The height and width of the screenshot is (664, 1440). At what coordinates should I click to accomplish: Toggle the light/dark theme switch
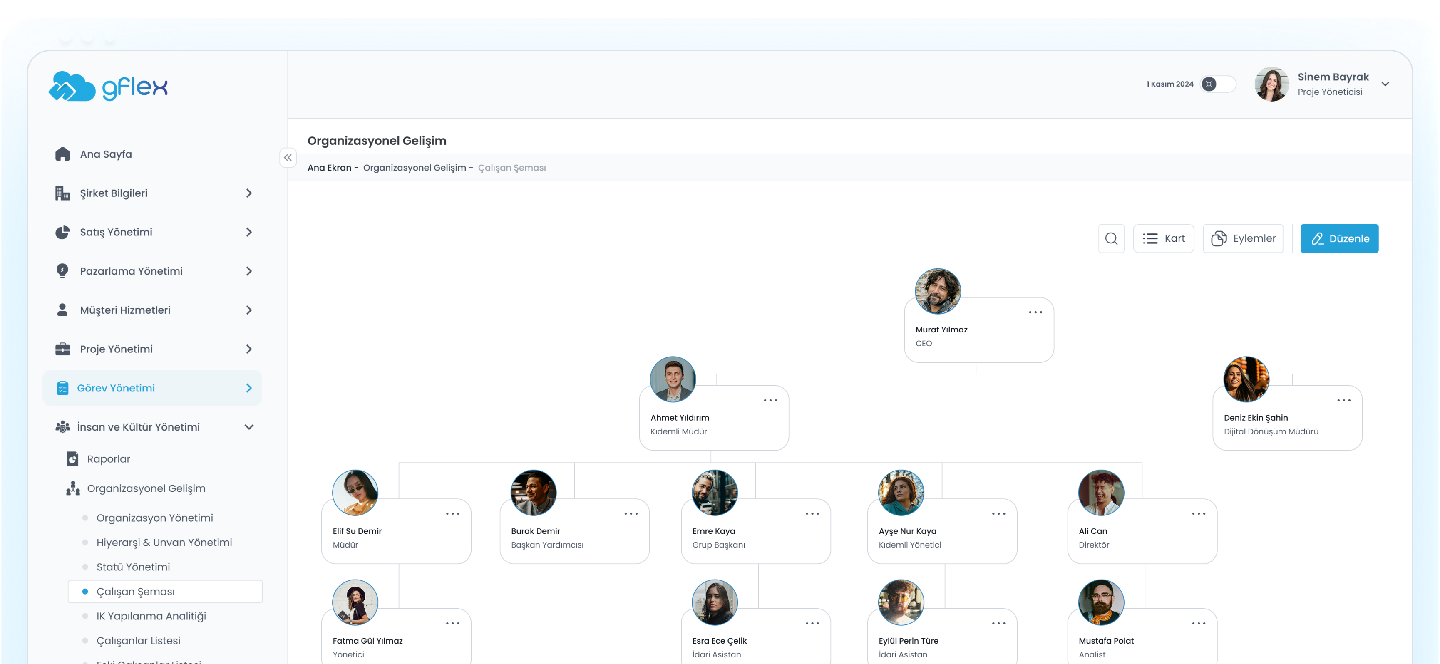(1217, 84)
